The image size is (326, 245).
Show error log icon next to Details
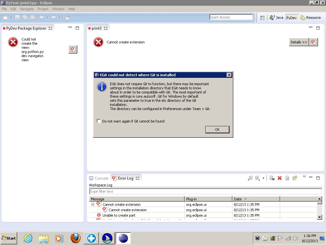click(x=314, y=42)
